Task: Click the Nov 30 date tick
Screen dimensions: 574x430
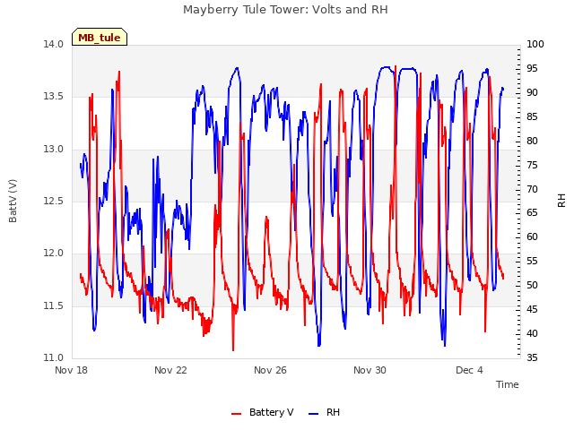Action: tap(370, 370)
